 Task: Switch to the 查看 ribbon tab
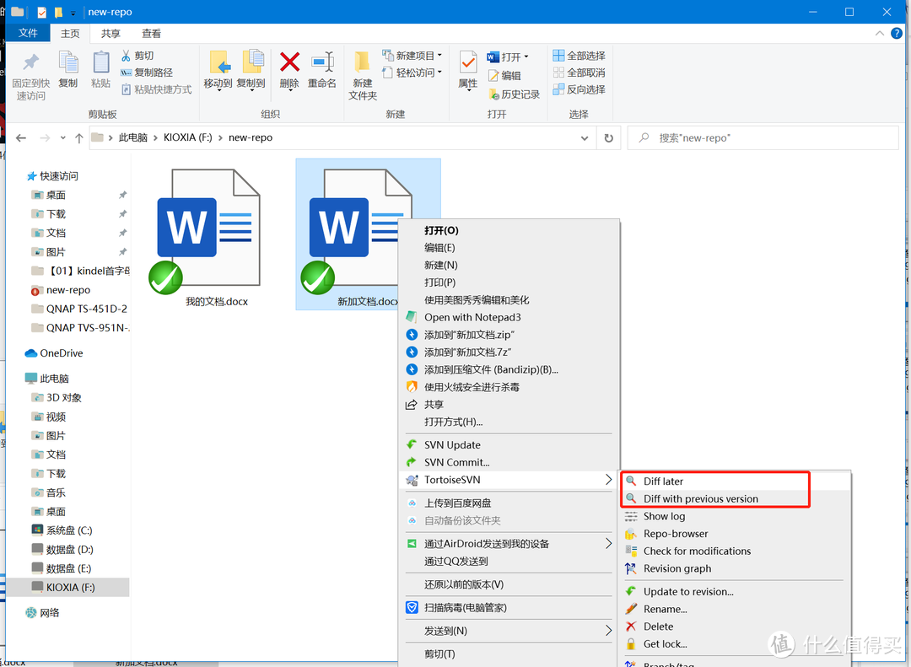(151, 33)
